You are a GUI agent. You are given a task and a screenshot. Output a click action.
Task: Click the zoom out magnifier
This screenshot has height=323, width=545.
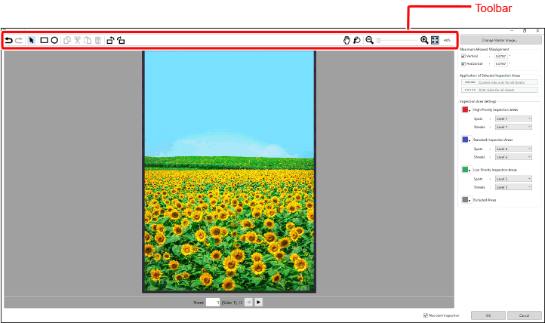369,40
